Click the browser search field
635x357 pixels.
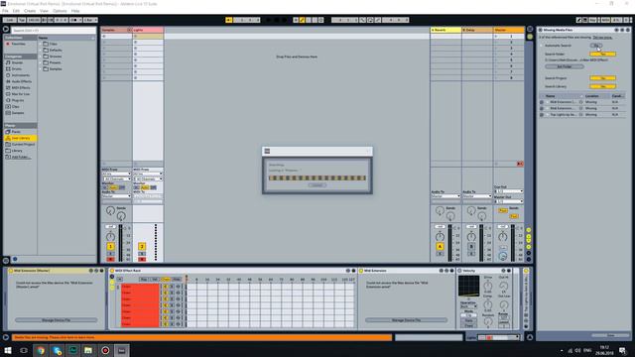point(54,31)
